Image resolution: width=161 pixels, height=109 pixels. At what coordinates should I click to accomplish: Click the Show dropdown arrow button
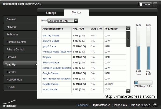pos(76,21)
